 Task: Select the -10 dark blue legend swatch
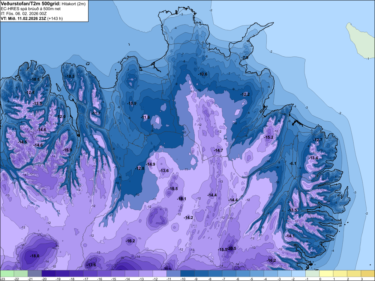coord(187,273)
